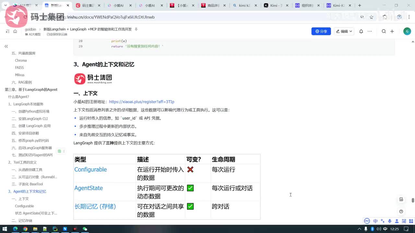This screenshot has width=415, height=233.
Task: Jump to 第三章、基于LangGraph的Agent outline heading
Action: tap(31, 90)
